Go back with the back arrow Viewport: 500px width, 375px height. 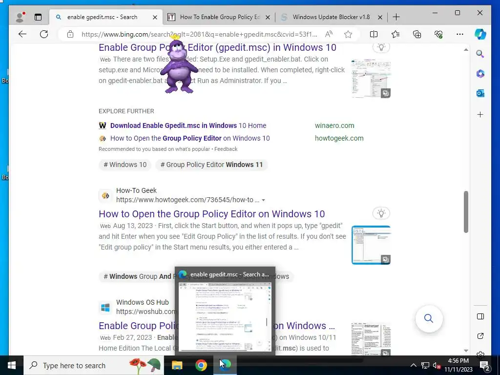[22, 34]
